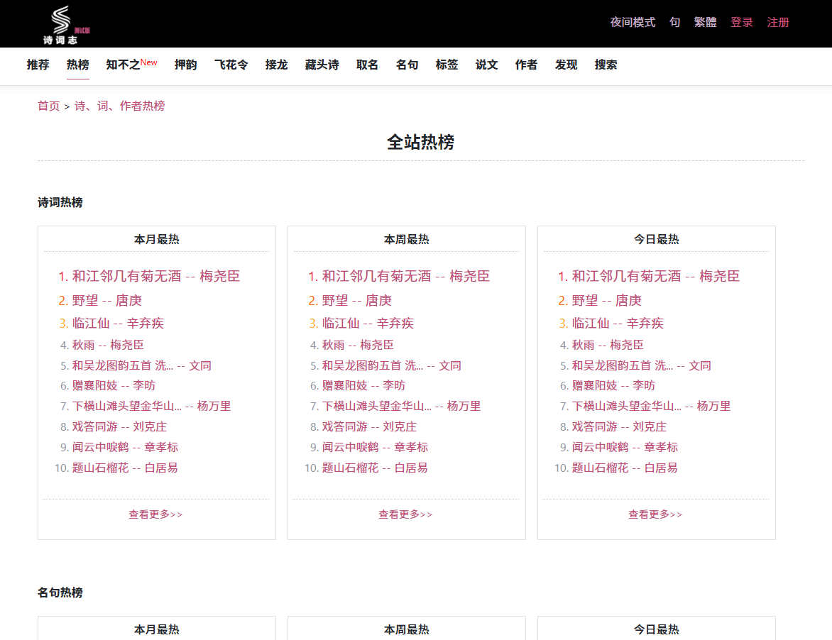Image resolution: width=832 pixels, height=640 pixels.
Task: Open the 藏头诗 generator
Action: (321, 65)
